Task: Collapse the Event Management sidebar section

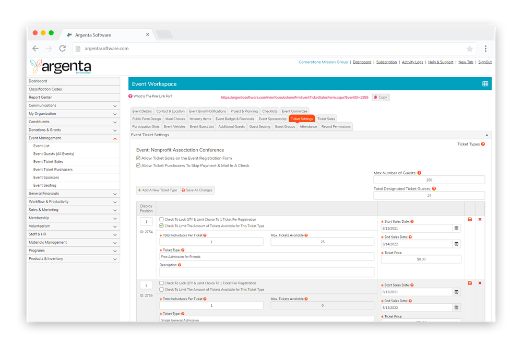Action: (73, 138)
